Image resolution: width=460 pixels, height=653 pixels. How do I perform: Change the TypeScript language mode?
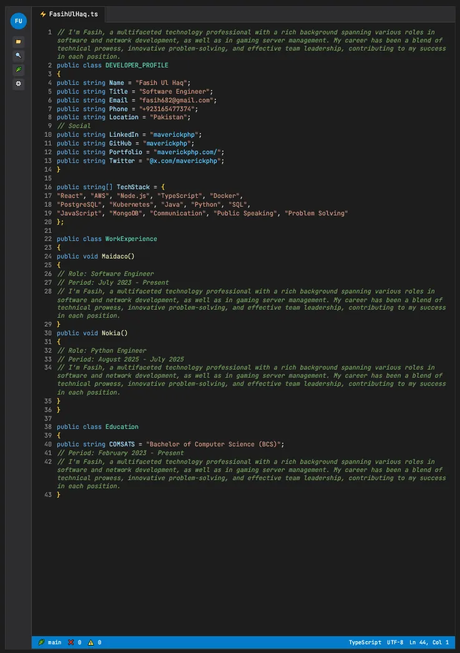(365, 642)
